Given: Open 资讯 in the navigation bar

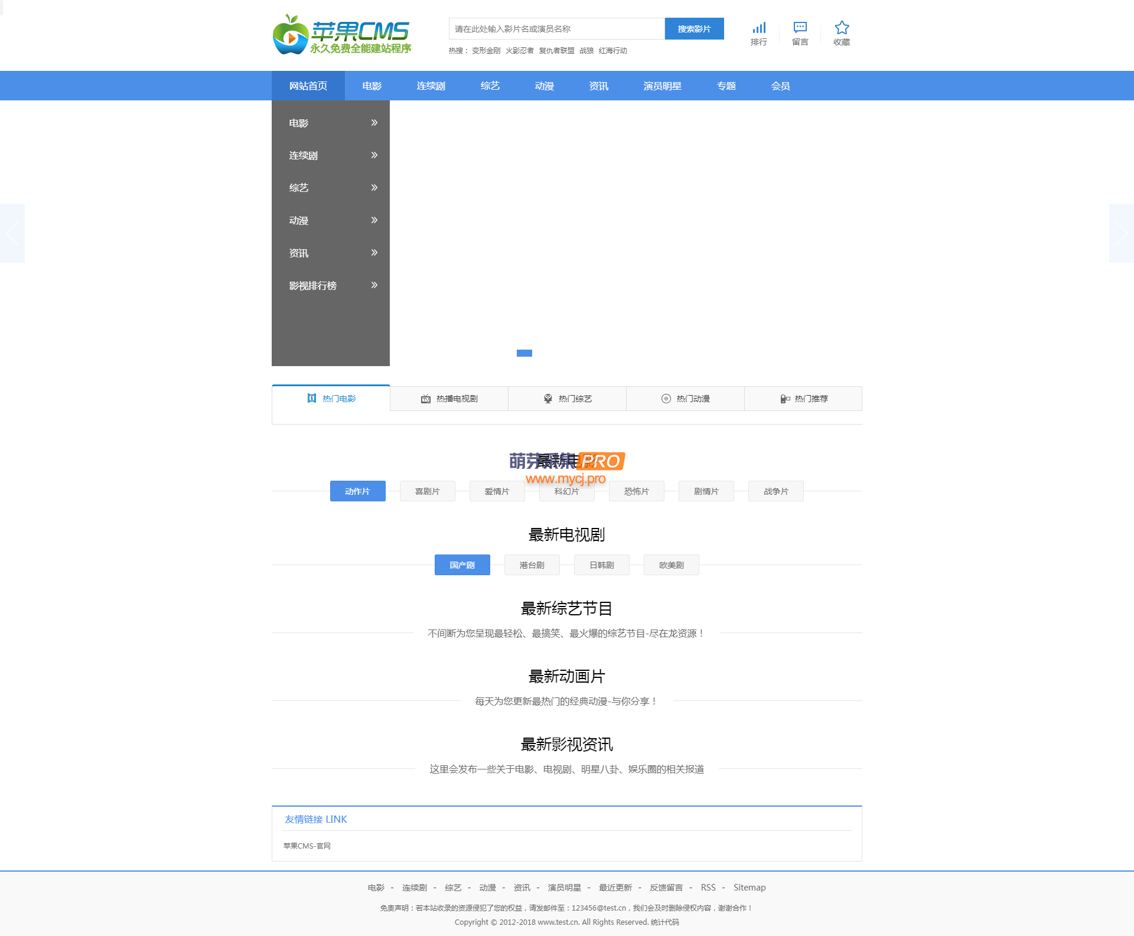Looking at the screenshot, I should point(599,86).
